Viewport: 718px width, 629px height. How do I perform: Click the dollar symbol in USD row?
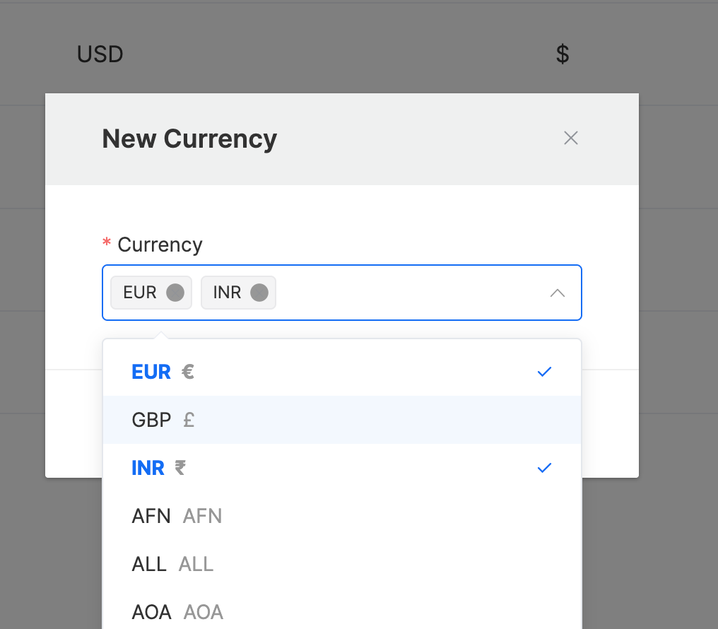(x=563, y=54)
